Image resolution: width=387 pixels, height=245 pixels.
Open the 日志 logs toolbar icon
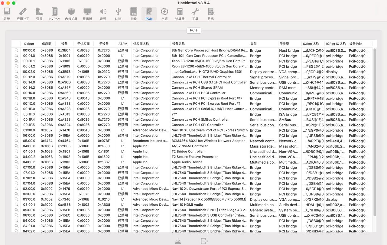pyautogui.click(x=211, y=14)
